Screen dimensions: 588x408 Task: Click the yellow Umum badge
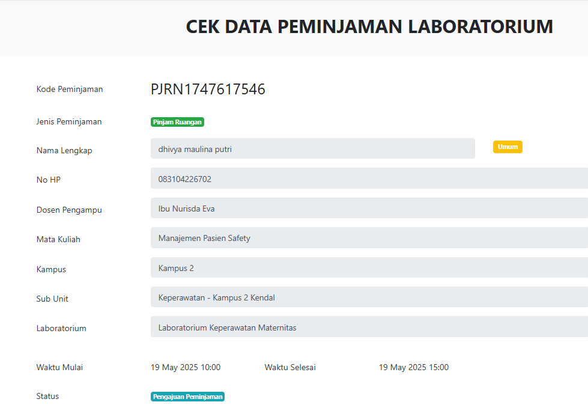508,147
